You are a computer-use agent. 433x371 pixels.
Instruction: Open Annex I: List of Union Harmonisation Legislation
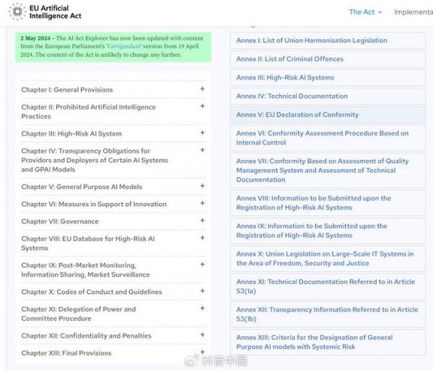[x=312, y=40]
